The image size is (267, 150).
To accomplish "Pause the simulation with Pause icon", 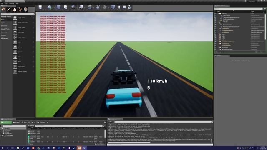I will click(119, 7).
